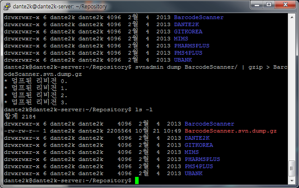Click the 10:49 timestamp
Viewport: 299px width, 188px height.
pyautogui.click(x=172, y=131)
